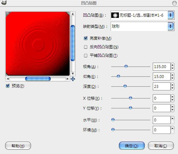Viewport: 178px width, 154px height.
Task: Click the preview vertical scrollbar up arrow
Action: pyautogui.click(x=73, y=14)
